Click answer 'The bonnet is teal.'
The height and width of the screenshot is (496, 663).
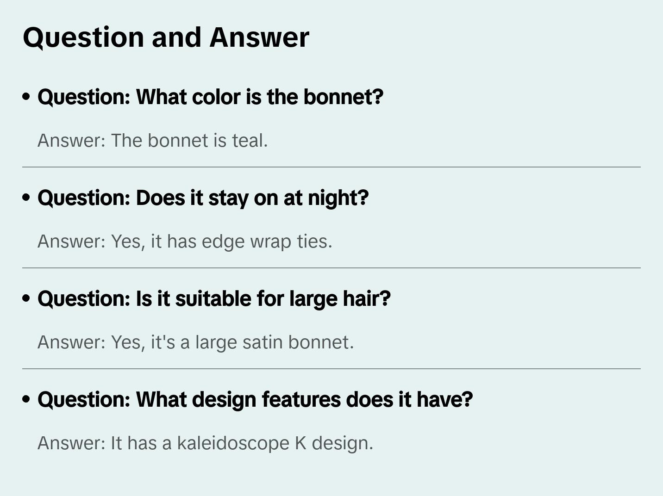click(153, 141)
